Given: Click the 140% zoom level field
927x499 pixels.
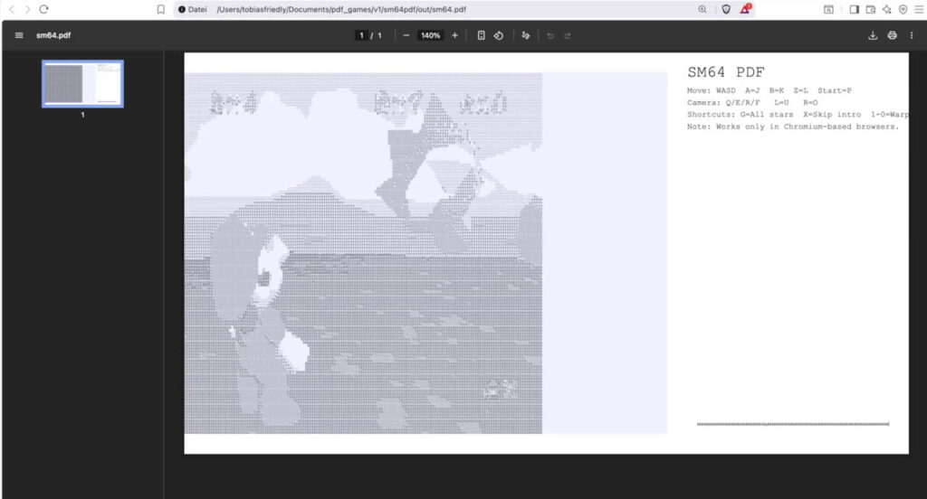Looking at the screenshot, I should (430, 35).
